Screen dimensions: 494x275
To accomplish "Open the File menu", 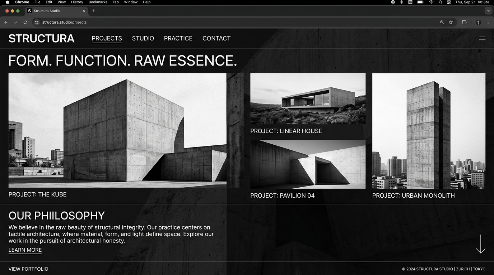I will tap(37, 2).
